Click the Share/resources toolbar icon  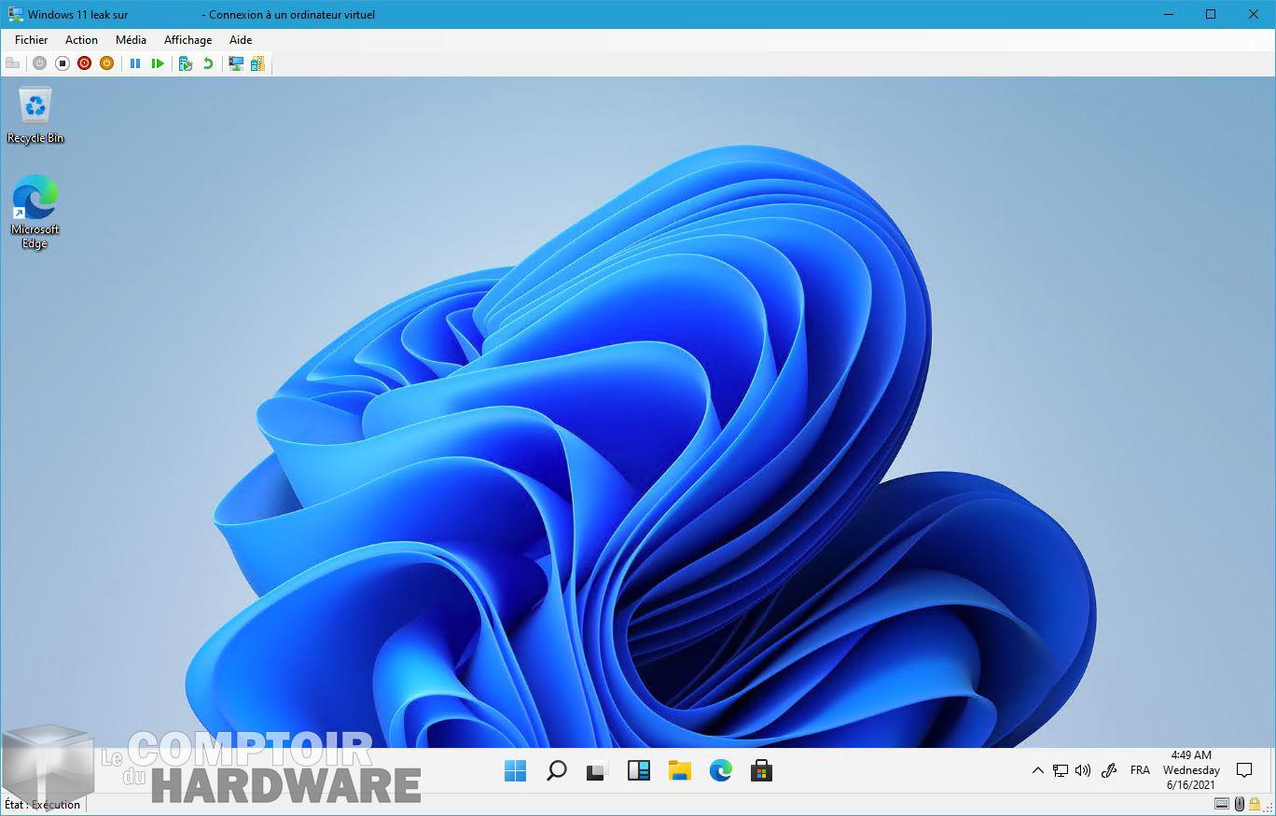(x=257, y=63)
